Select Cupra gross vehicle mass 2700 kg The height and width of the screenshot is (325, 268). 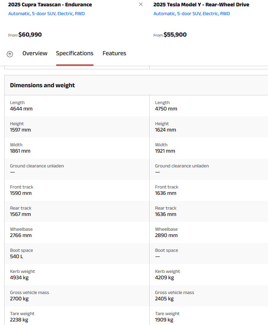click(19, 299)
